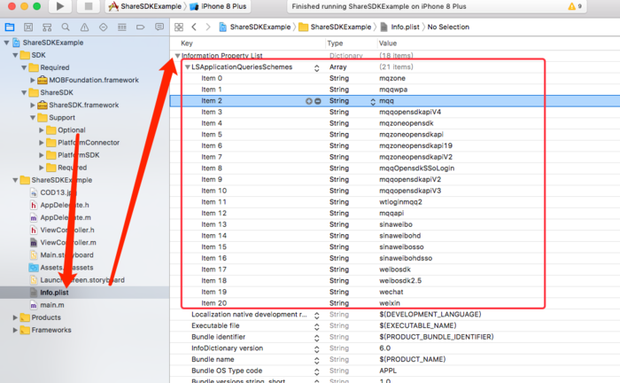Open the key stepper for LSApplicationQueriesSchemes
Screen dimensions: 620x383
click(x=317, y=68)
